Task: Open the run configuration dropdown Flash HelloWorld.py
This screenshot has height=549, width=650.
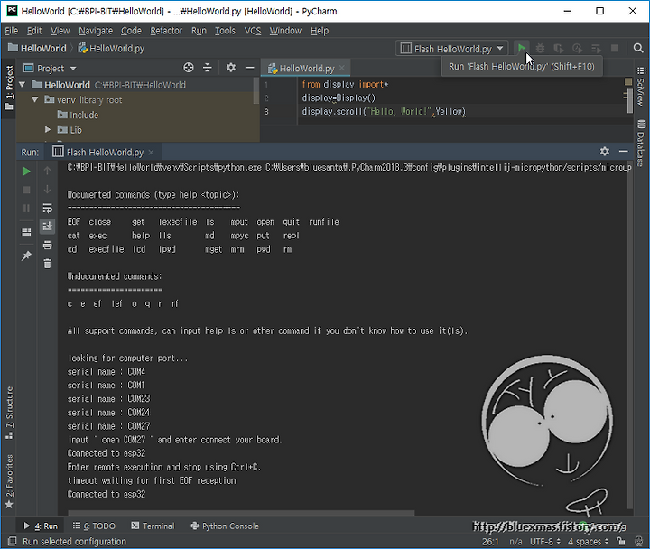Action: [452, 49]
